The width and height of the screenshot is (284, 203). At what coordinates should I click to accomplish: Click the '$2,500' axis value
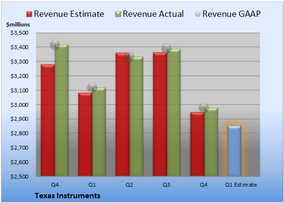19,176
